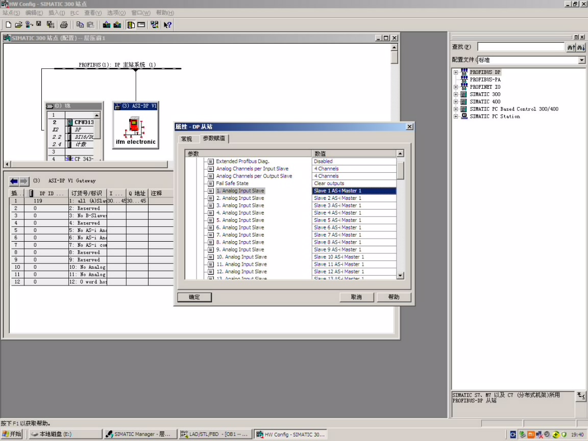588x441 pixels.
Task: Open the 配置文件 profile dropdown set to 标准
Action: click(582, 60)
